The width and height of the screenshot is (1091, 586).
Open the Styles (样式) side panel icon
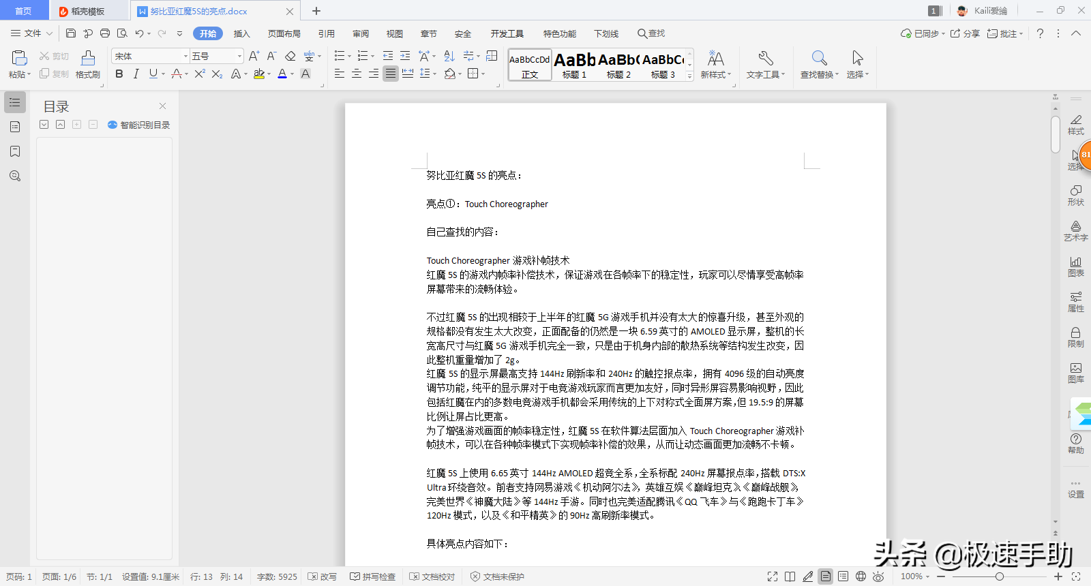[x=1076, y=124]
